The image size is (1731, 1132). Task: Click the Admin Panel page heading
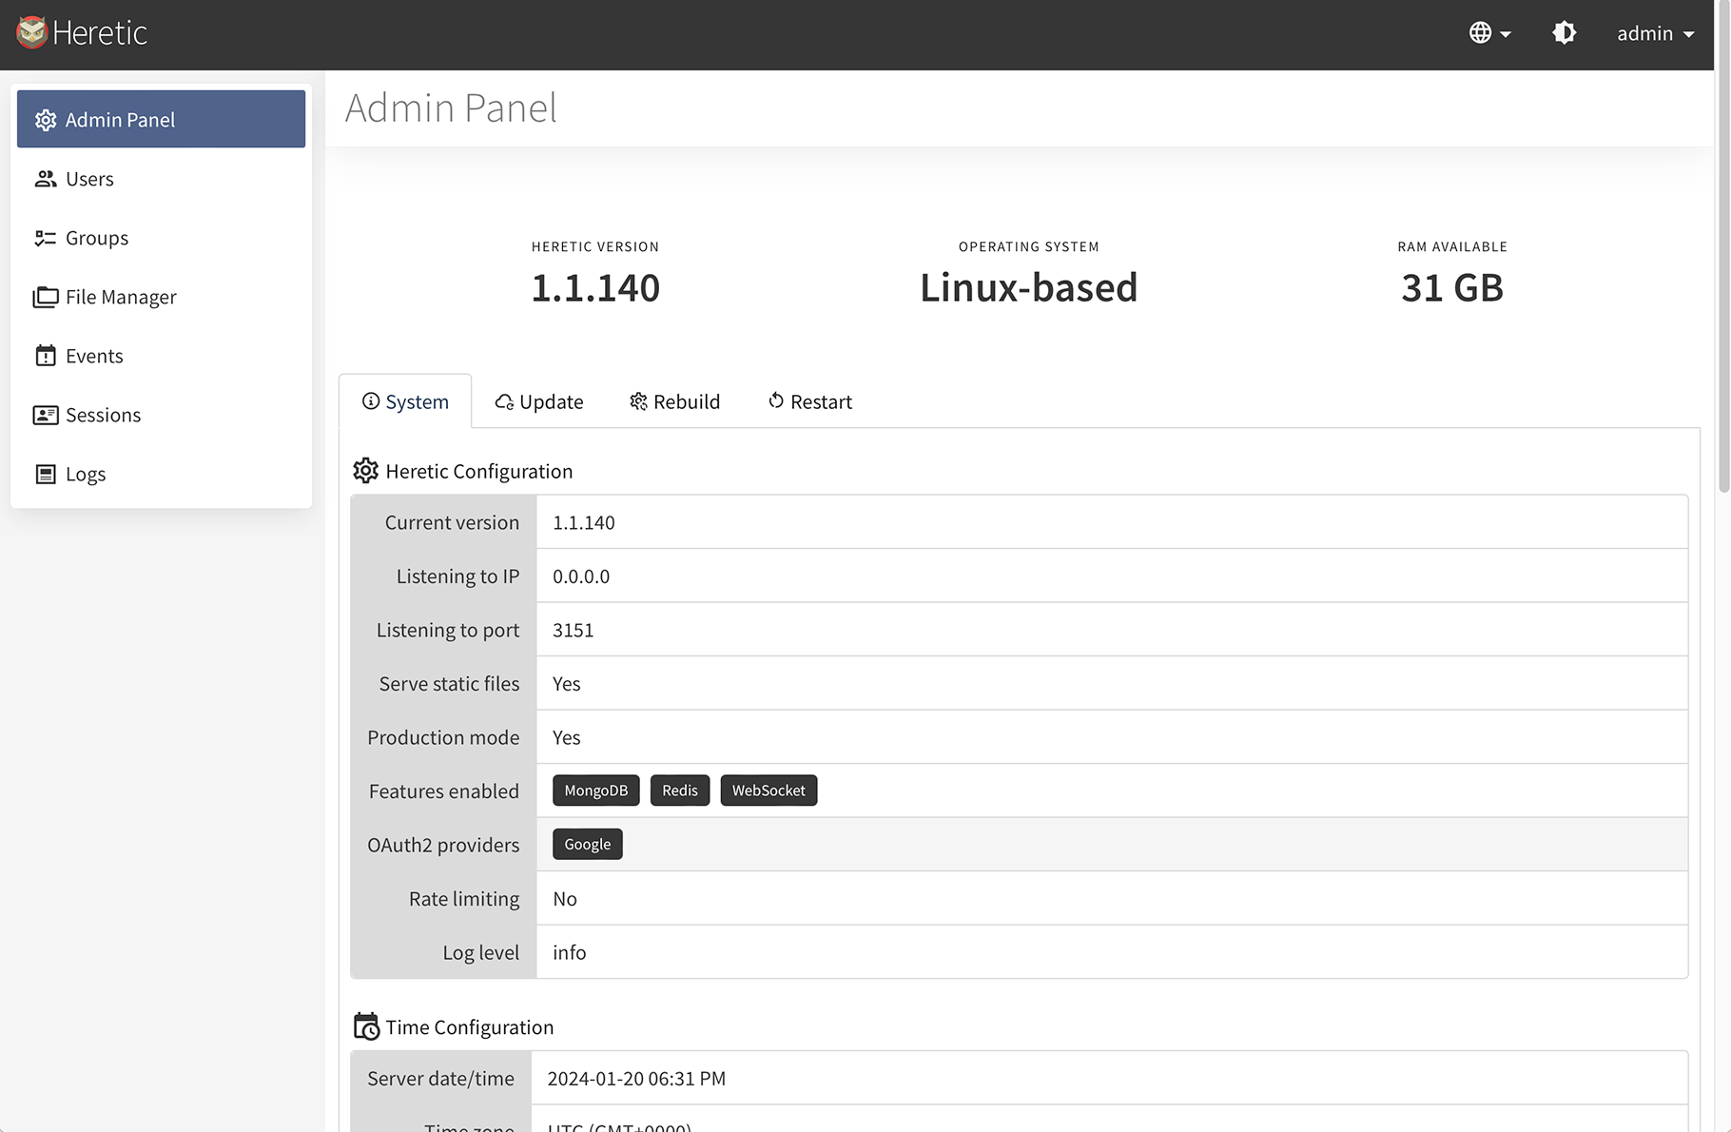[x=451, y=107]
